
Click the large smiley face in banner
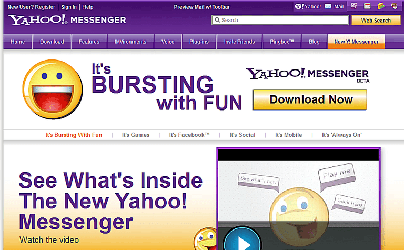click(53, 89)
